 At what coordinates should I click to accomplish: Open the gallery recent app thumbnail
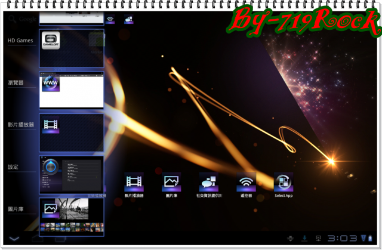pos(72,217)
